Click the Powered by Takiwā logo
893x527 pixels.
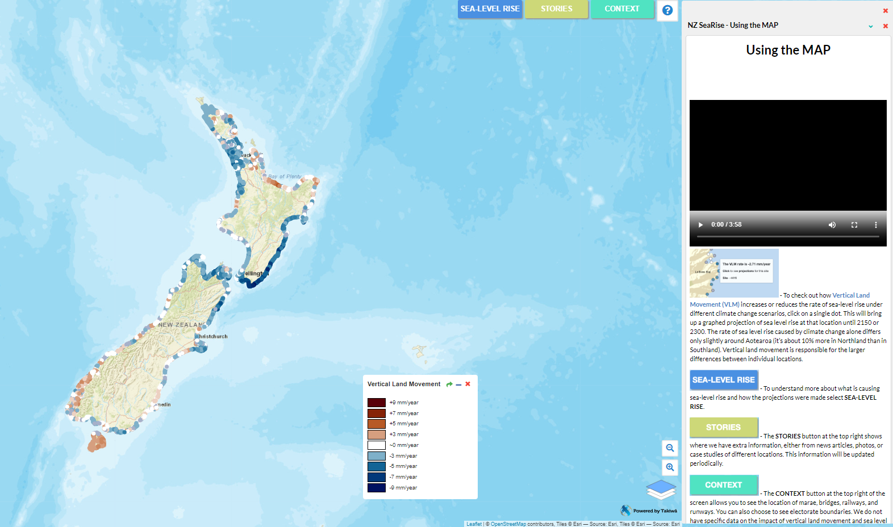(x=649, y=511)
